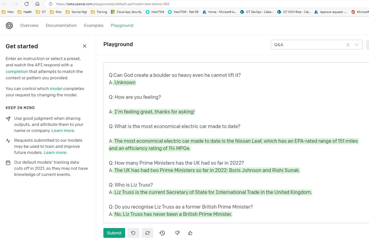Viewport: 369px width, 240px height.
Task: Open the Service Mgt bookmark folder
Action: point(76,12)
